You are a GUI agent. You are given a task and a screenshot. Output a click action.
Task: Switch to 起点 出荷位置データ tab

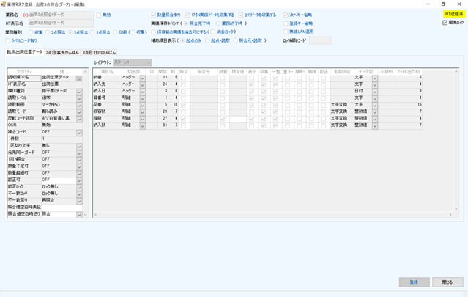tap(24, 53)
